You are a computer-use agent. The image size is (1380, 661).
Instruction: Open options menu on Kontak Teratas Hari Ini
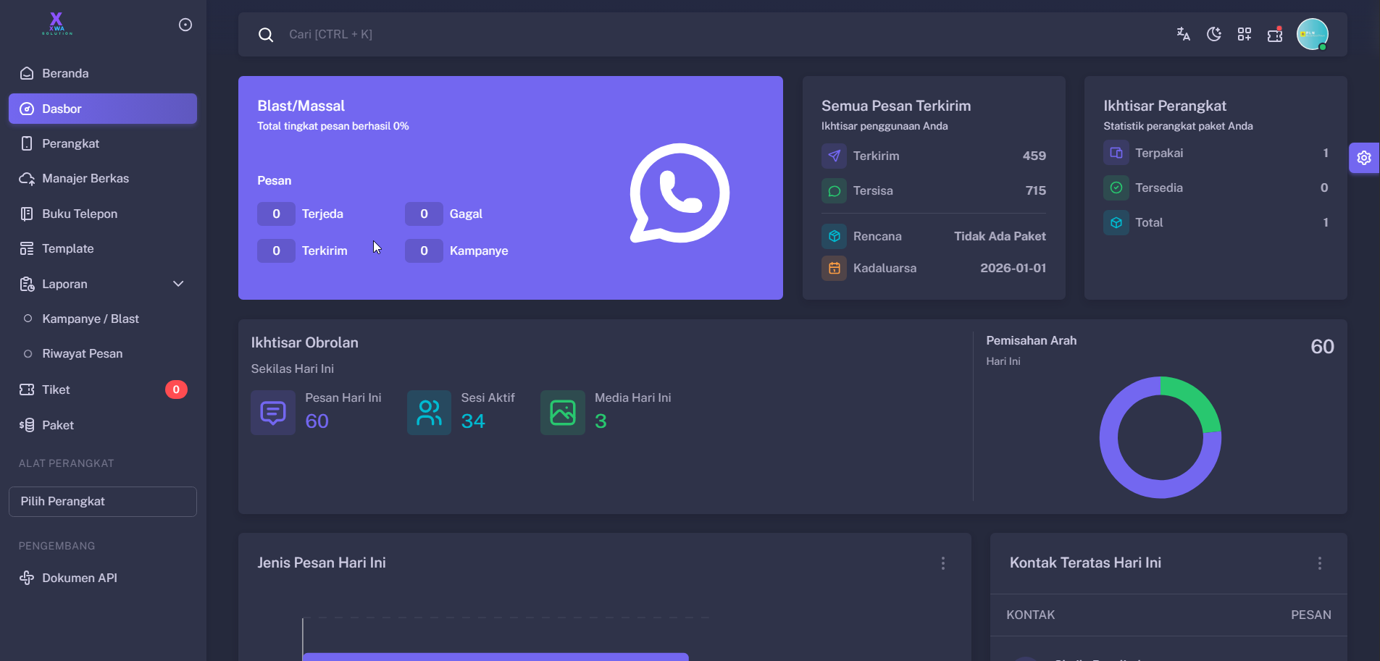tap(1321, 563)
